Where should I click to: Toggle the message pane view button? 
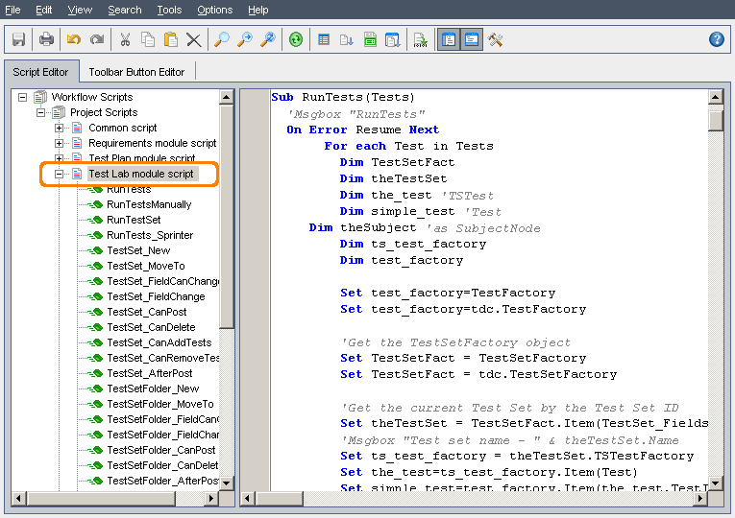[472, 39]
